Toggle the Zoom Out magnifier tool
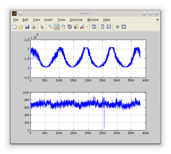This screenshot has height=154, width=171. [x=57, y=27]
